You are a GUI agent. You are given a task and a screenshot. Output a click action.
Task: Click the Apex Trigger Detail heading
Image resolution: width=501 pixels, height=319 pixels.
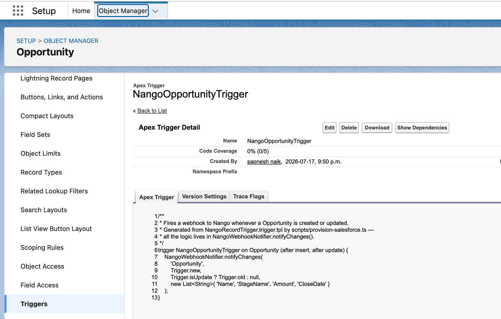click(x=169, y=127)
